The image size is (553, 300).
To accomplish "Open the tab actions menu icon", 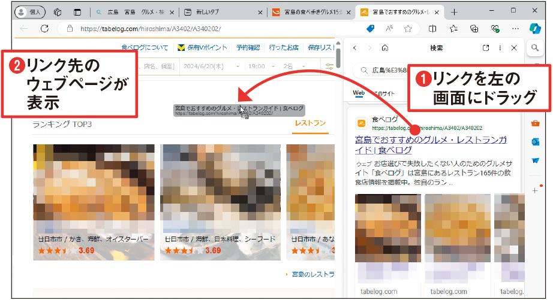I will point(77,13).
